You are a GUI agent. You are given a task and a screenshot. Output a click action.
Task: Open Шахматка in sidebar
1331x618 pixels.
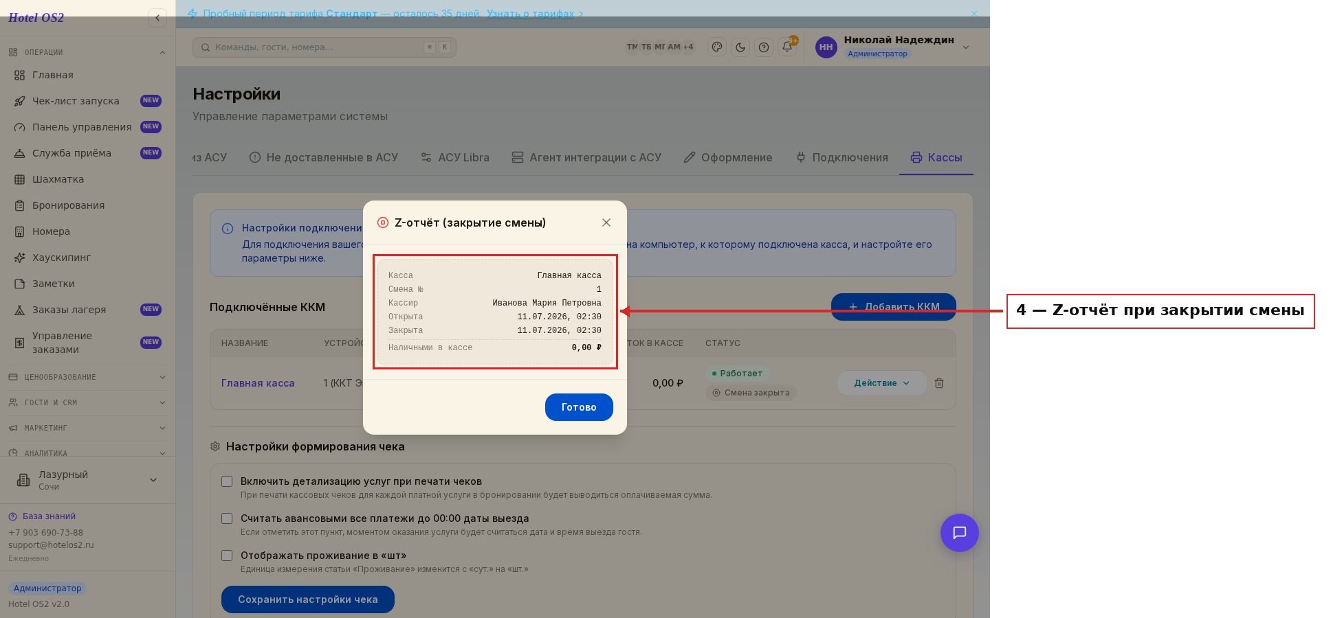(x=87, y=179)
